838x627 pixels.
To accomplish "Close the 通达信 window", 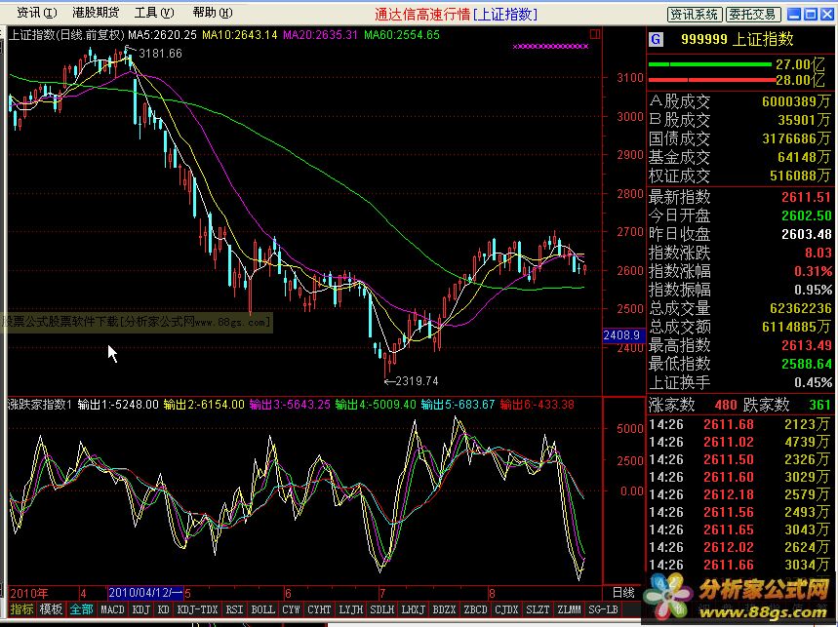I will click(x=826, y=15).
